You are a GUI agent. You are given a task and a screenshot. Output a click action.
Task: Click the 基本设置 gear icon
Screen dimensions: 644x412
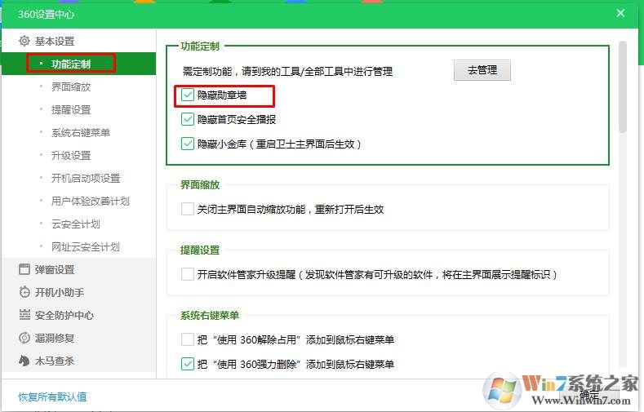coord(24,41)
